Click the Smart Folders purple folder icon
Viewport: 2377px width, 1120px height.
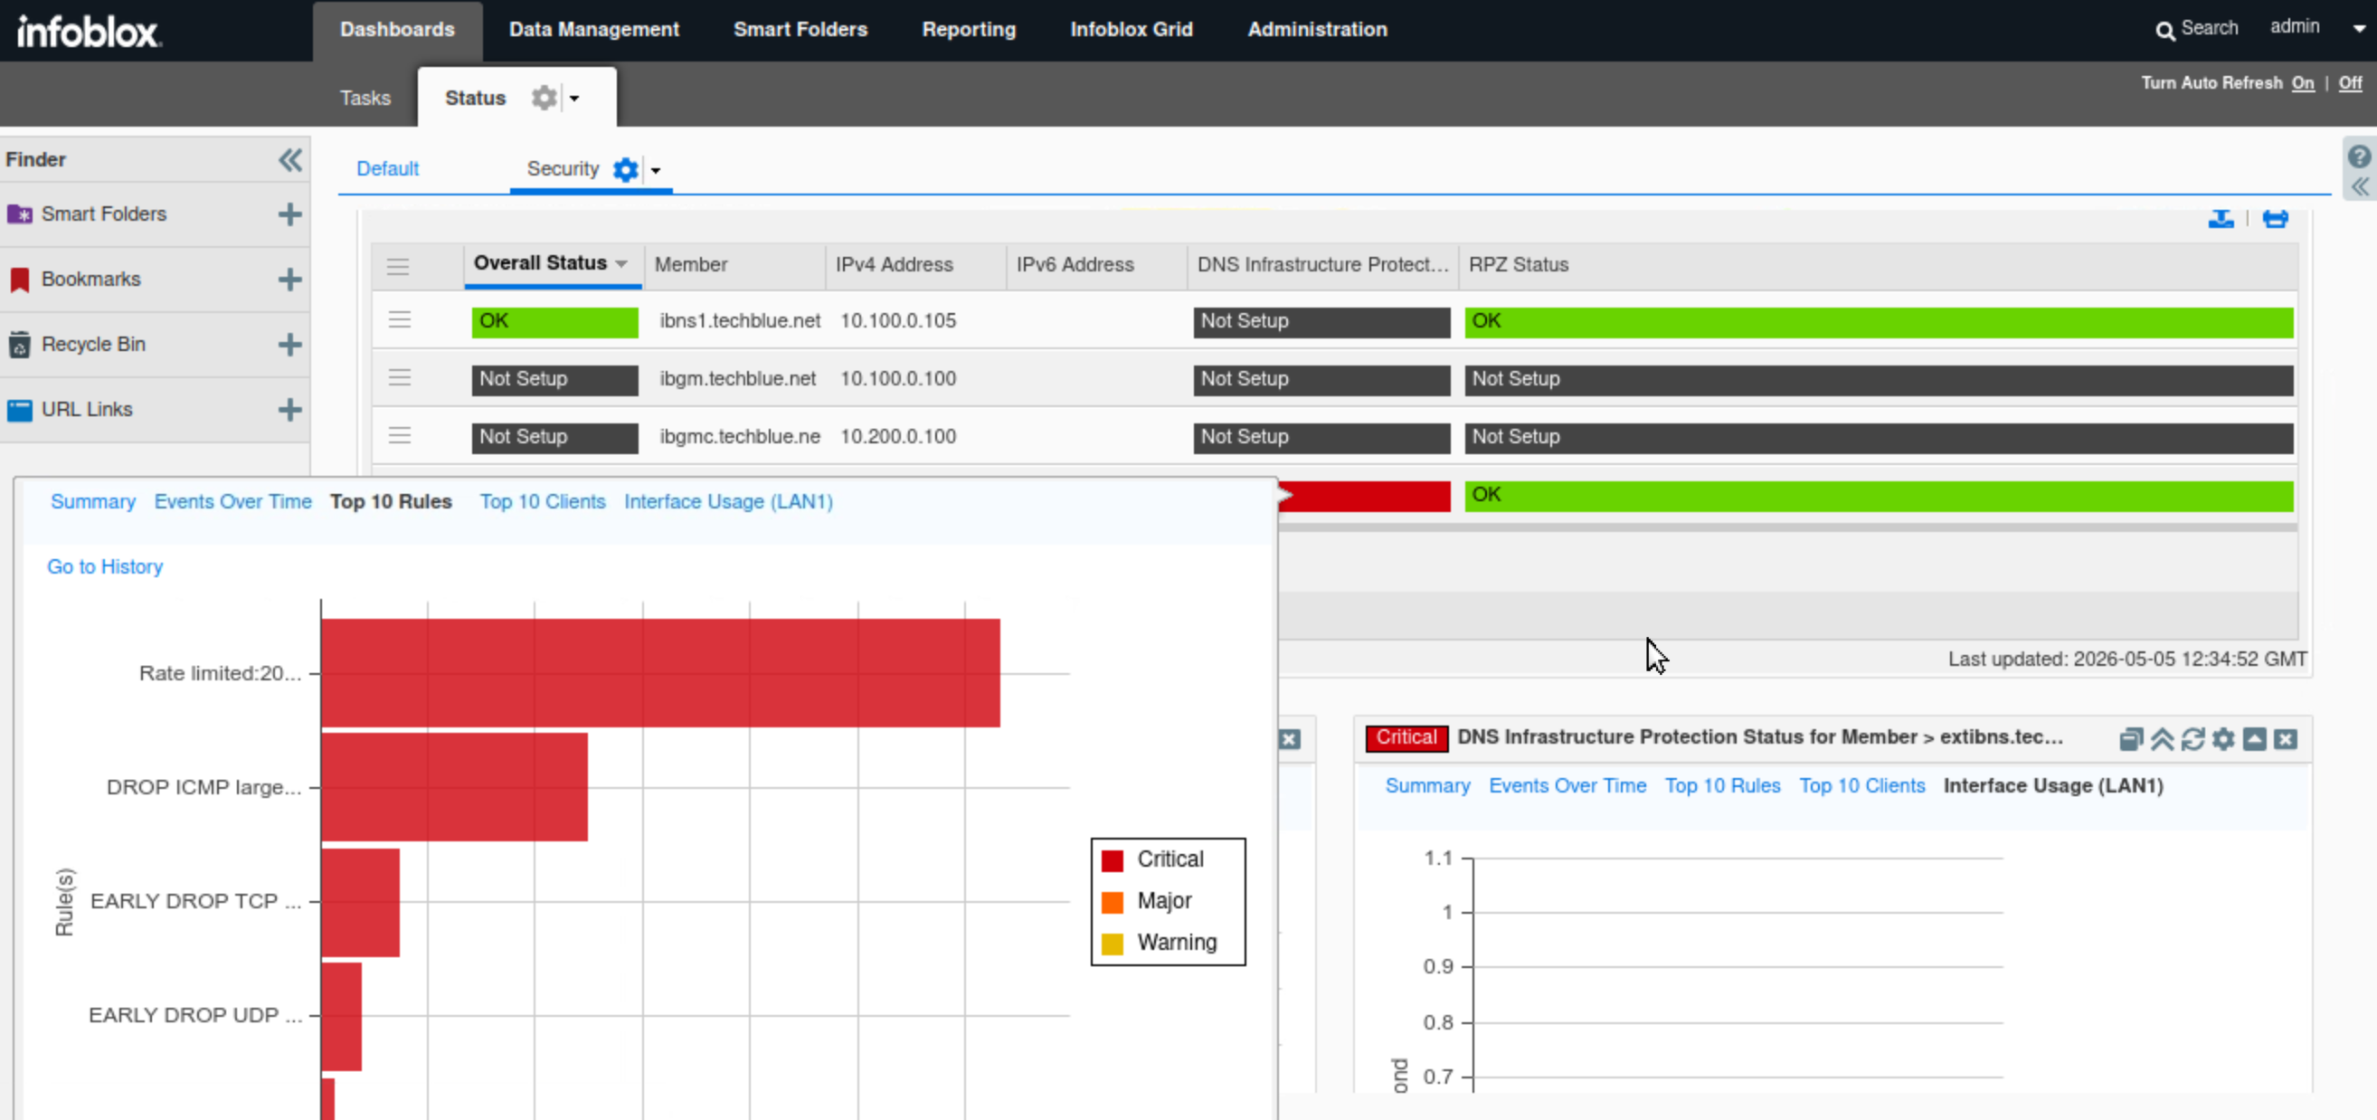tap(19, 214)
